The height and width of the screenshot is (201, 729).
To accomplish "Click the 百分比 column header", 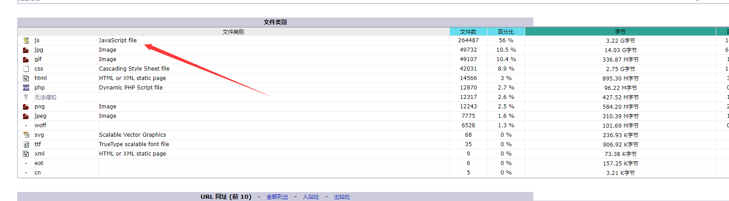I will (506, 31).
